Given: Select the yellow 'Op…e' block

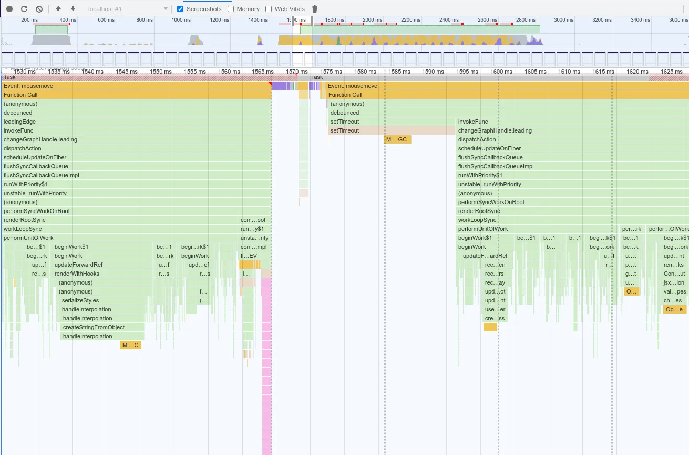Looking at the screenshot, I should tap(675, 309).
